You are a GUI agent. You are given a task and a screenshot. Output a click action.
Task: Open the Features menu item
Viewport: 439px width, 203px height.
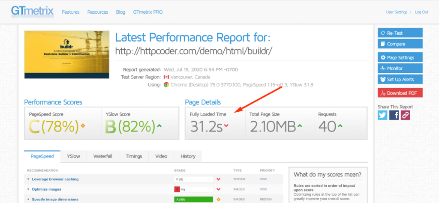pos(71,12)
